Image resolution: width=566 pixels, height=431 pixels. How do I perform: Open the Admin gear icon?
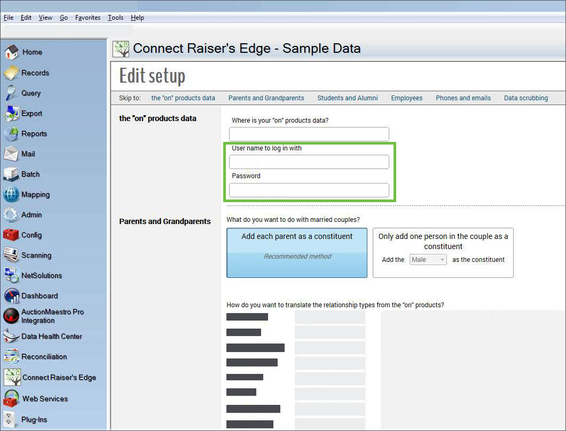coord(11,214)
